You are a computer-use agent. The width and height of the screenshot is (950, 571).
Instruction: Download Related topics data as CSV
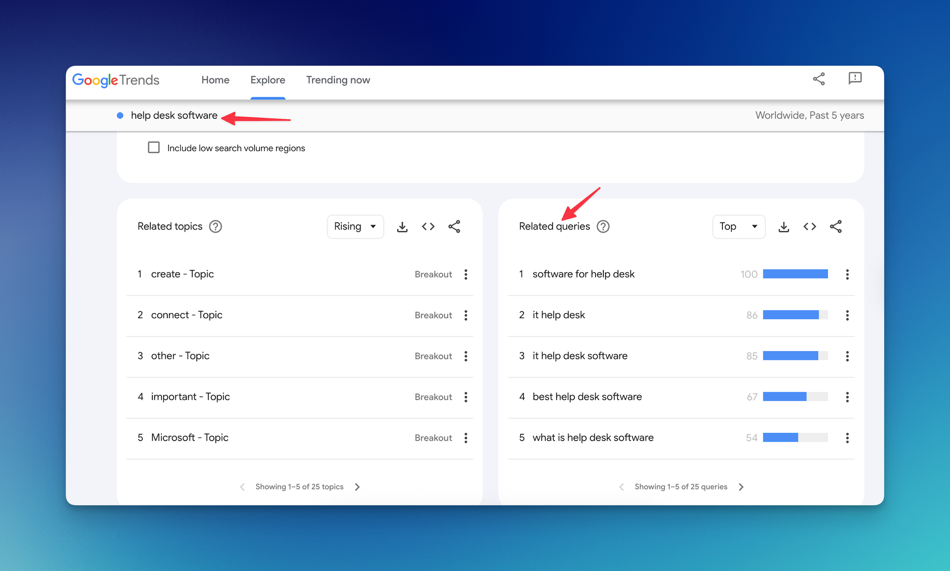coord(402,227)
